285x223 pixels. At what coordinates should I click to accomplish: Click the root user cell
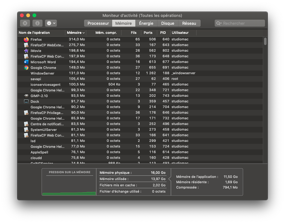(175, 79)
